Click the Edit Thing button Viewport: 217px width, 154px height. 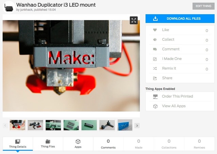click(x=203, y=6)
